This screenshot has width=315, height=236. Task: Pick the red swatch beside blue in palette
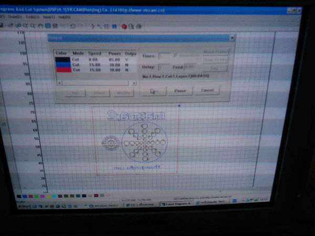coord(31,196)
